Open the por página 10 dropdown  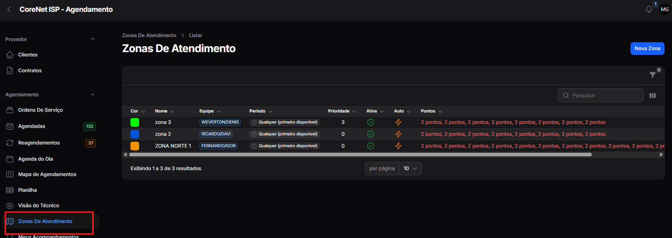pyautogui.click(x=410, y=169)
